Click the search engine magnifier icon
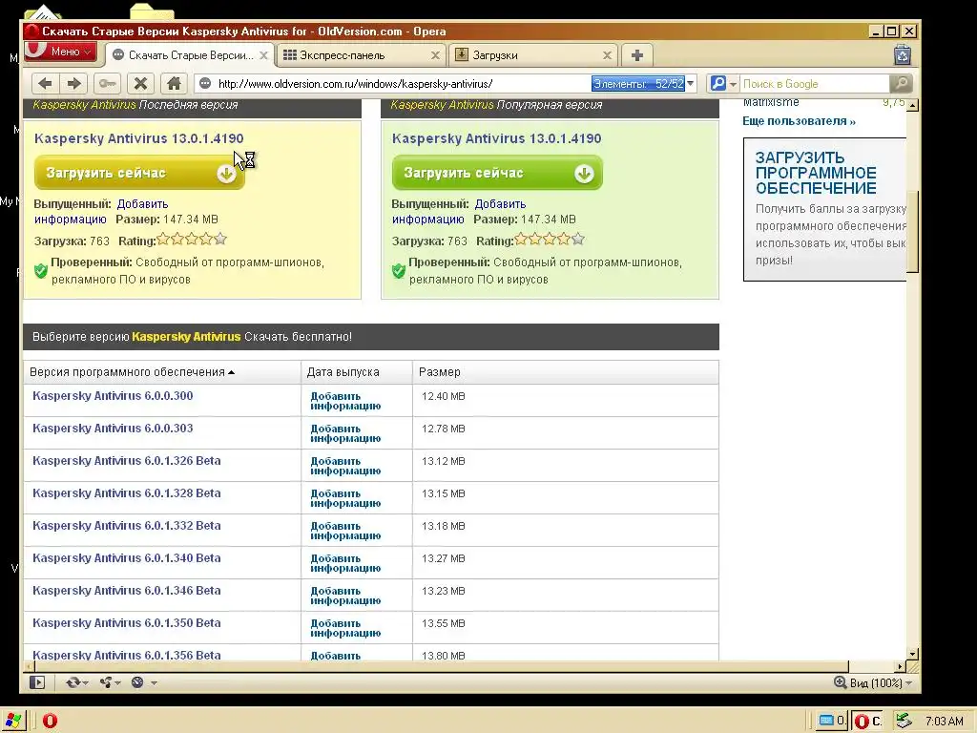The height and width of the screenshot is (733, 977). coord(717,84)
